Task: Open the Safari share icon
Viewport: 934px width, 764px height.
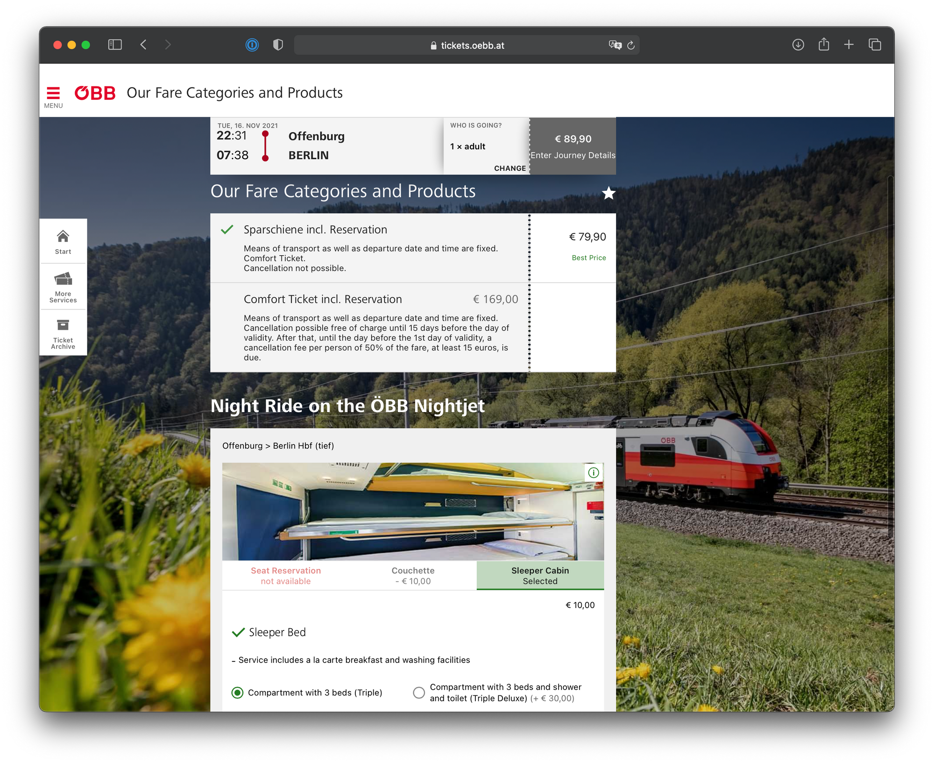Action: tap(824, 44)
